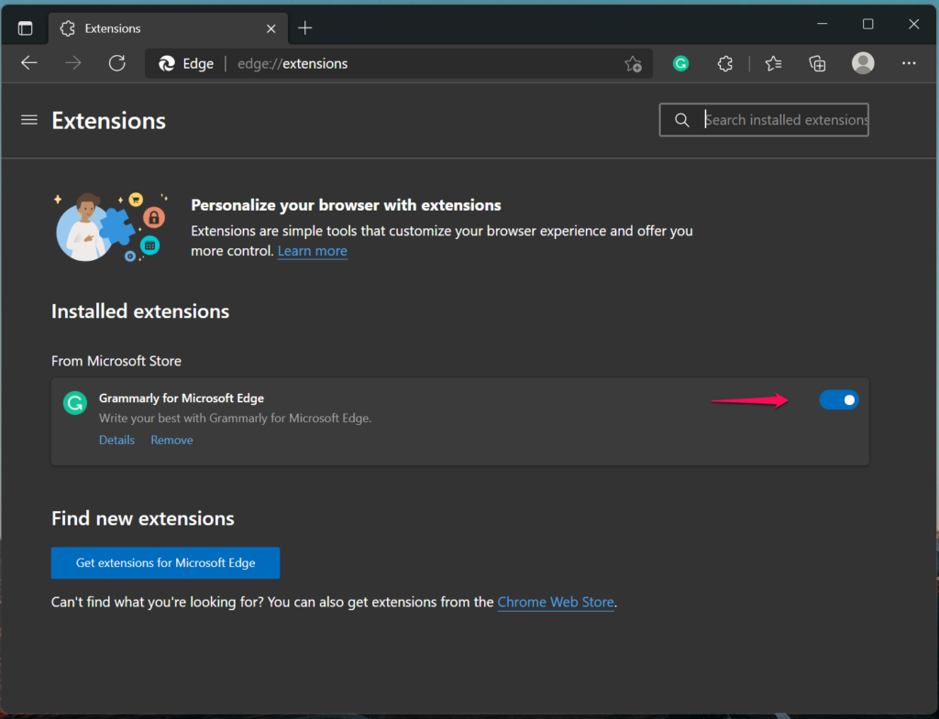939x719 pixels.
Task: Open the user profile avatar
Action: click(x=863, y=63)
